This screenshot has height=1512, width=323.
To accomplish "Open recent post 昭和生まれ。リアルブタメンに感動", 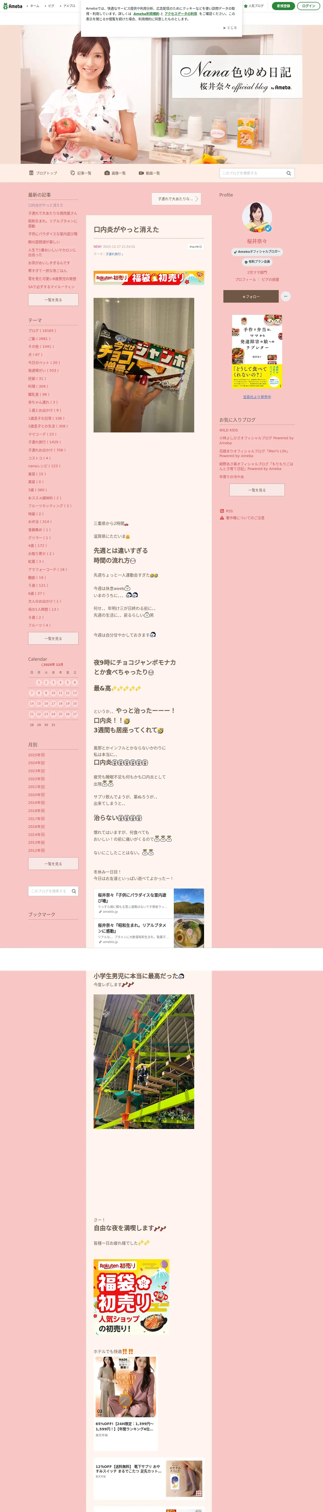I will (x=53, y=224).
